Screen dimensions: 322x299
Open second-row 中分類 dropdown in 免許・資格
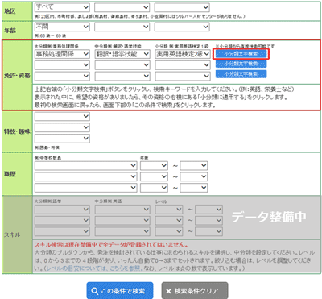(x=122, y=65)
